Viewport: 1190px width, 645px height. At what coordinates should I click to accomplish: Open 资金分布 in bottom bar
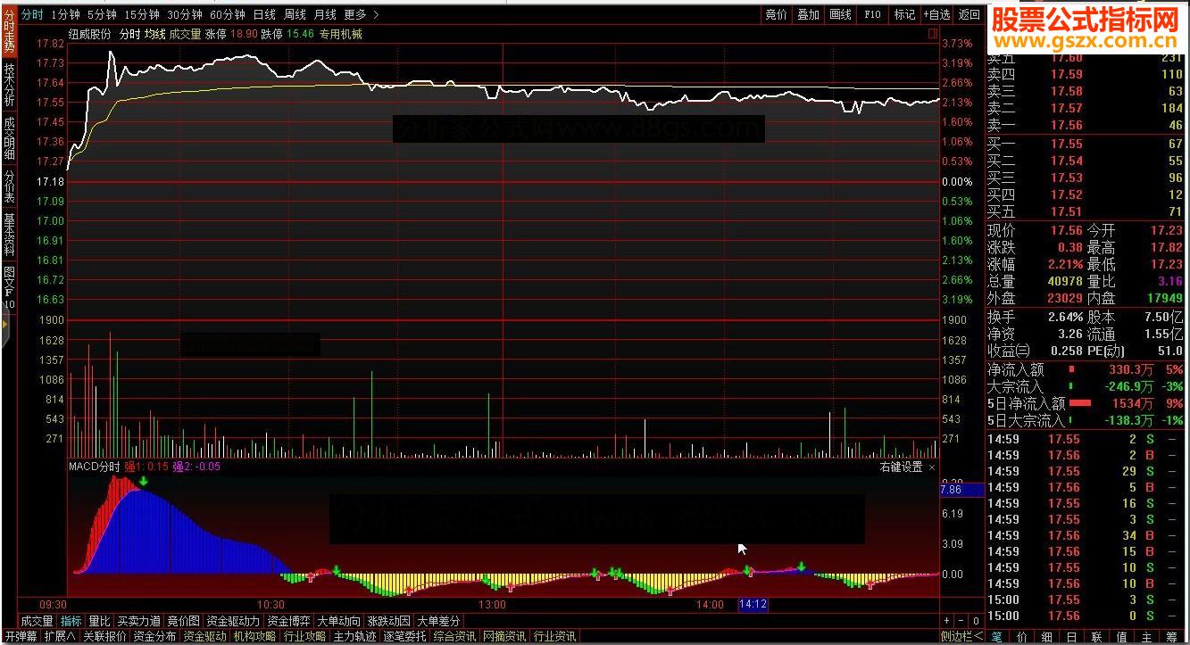tap(154, 637)
